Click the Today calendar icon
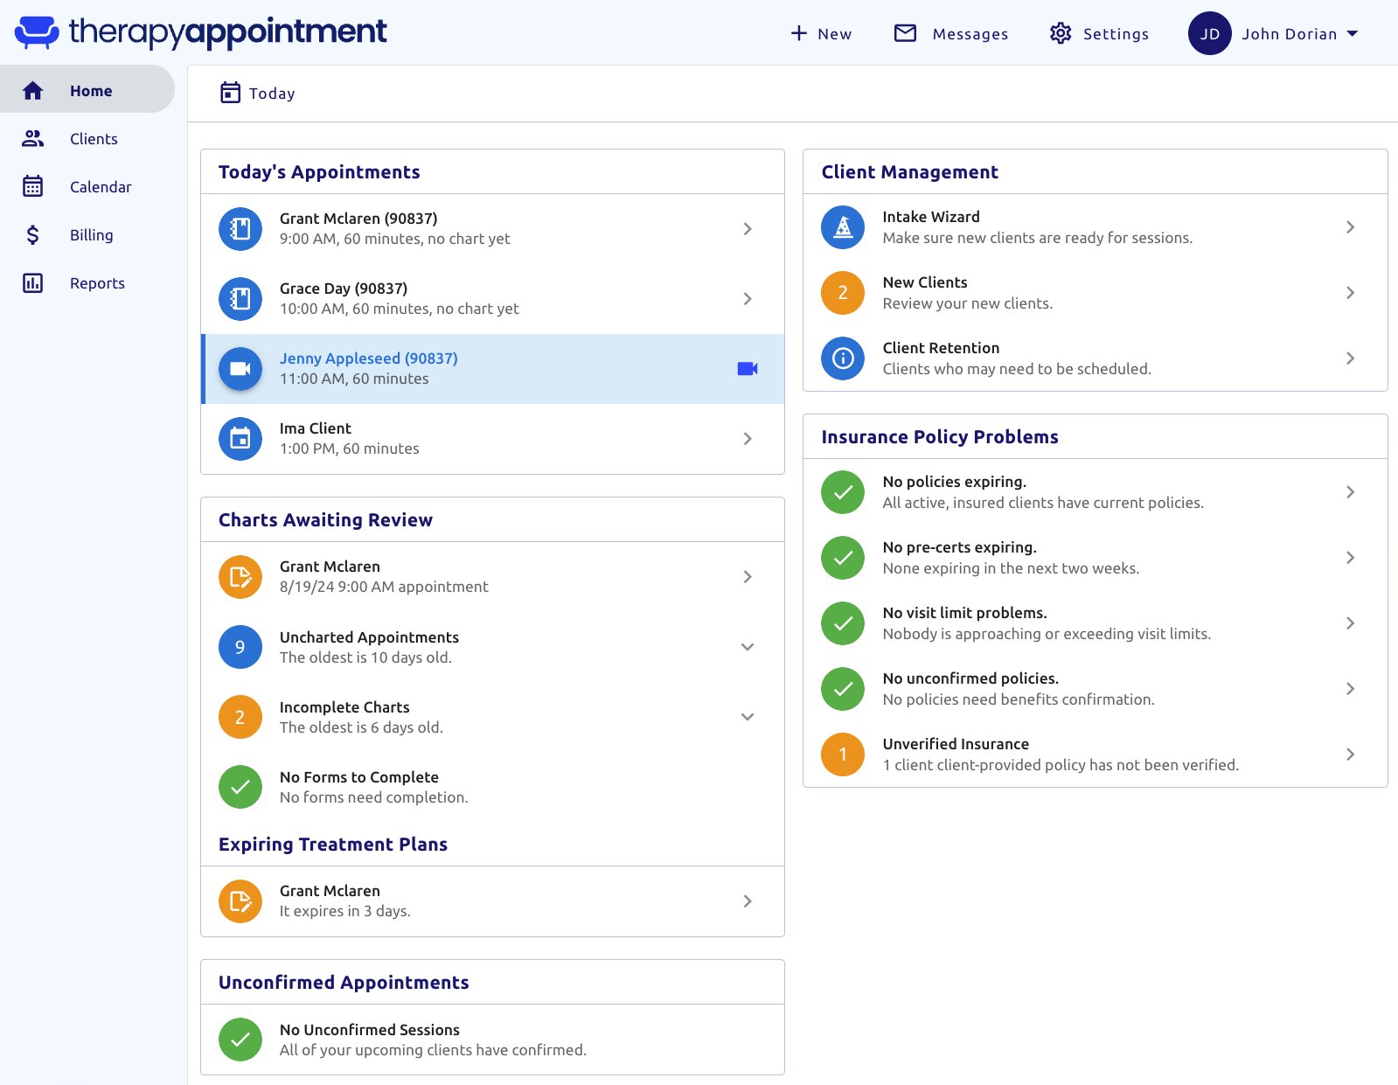 point(230,93)
